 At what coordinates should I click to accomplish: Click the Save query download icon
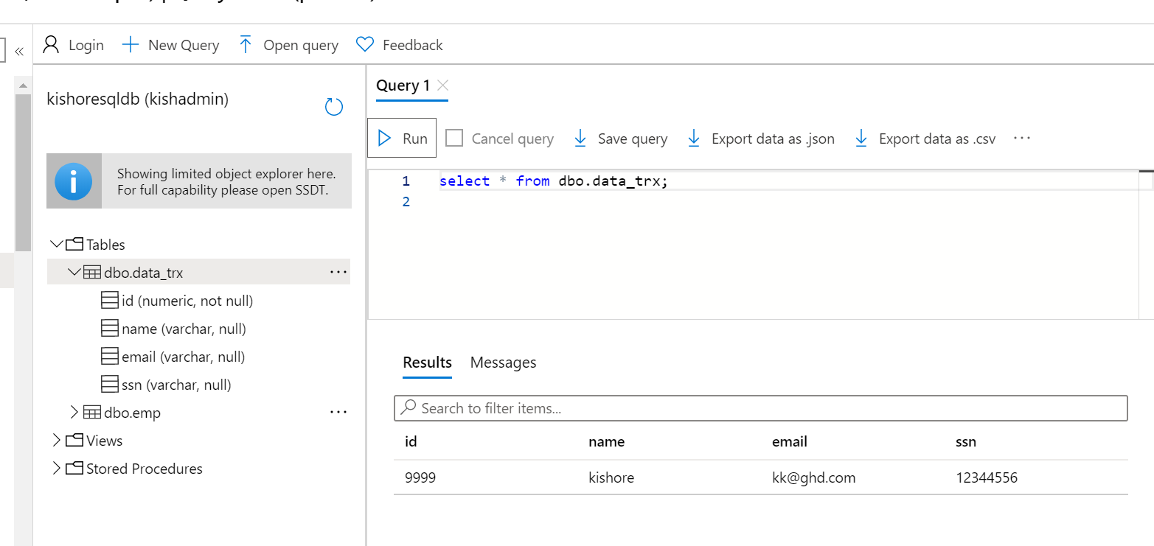click(580, 139)
